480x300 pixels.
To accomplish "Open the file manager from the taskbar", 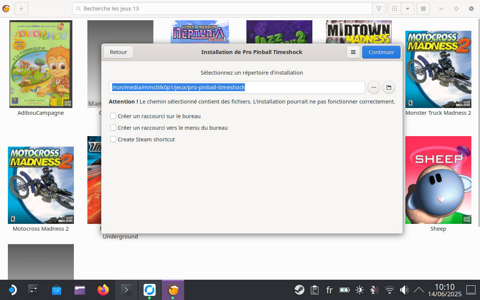I will (x=80, y=290).
